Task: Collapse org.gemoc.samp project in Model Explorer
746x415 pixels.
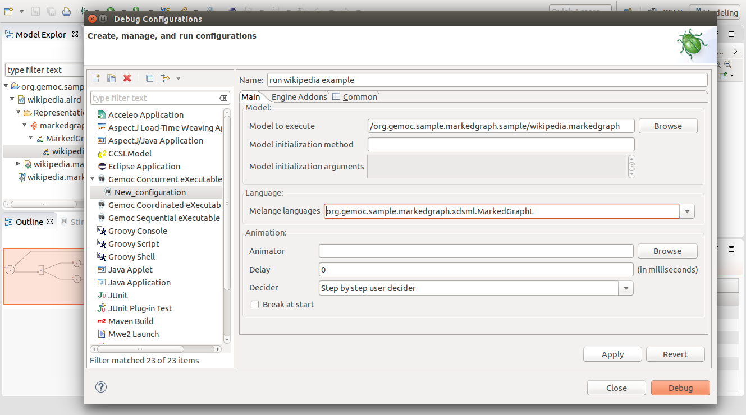Action: [7, 86]
